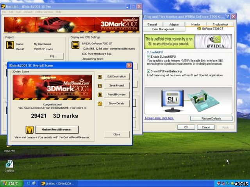This screenshot has height=187, width=250.
Task: Click the Project benchmark icon
Action: click(10, 45)
